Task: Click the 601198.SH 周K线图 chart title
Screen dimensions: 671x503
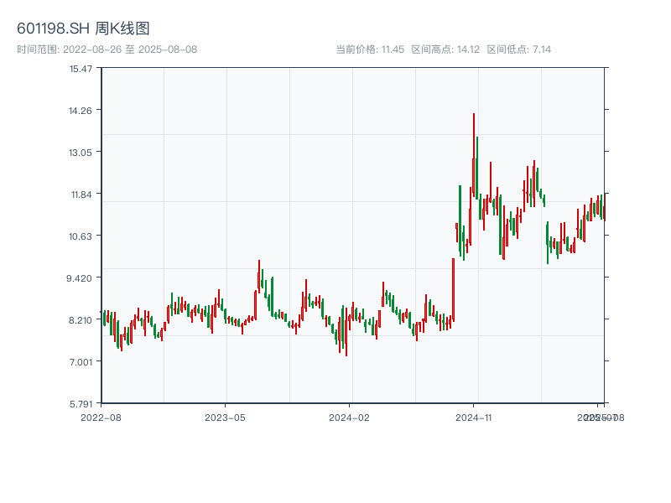Action: tap(83, 29)
